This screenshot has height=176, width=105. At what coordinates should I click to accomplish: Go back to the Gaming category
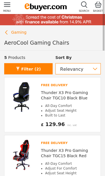pos(19,32)
